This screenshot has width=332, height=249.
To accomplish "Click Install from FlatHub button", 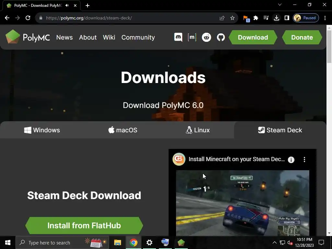I will click(x=84, y=226).
